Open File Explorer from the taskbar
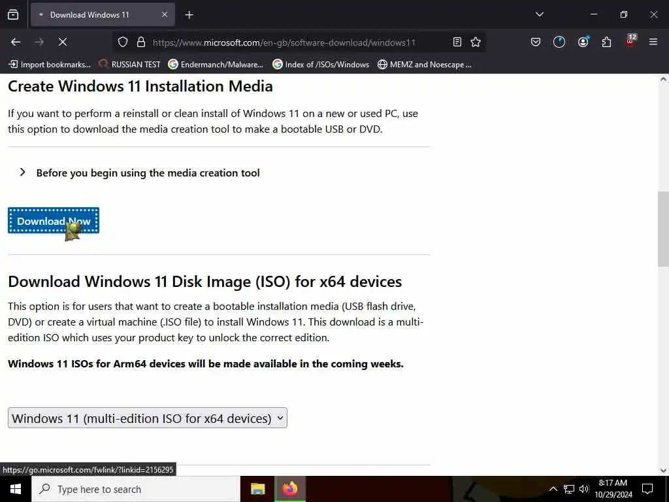669x502 pixels. coord(257,489)
